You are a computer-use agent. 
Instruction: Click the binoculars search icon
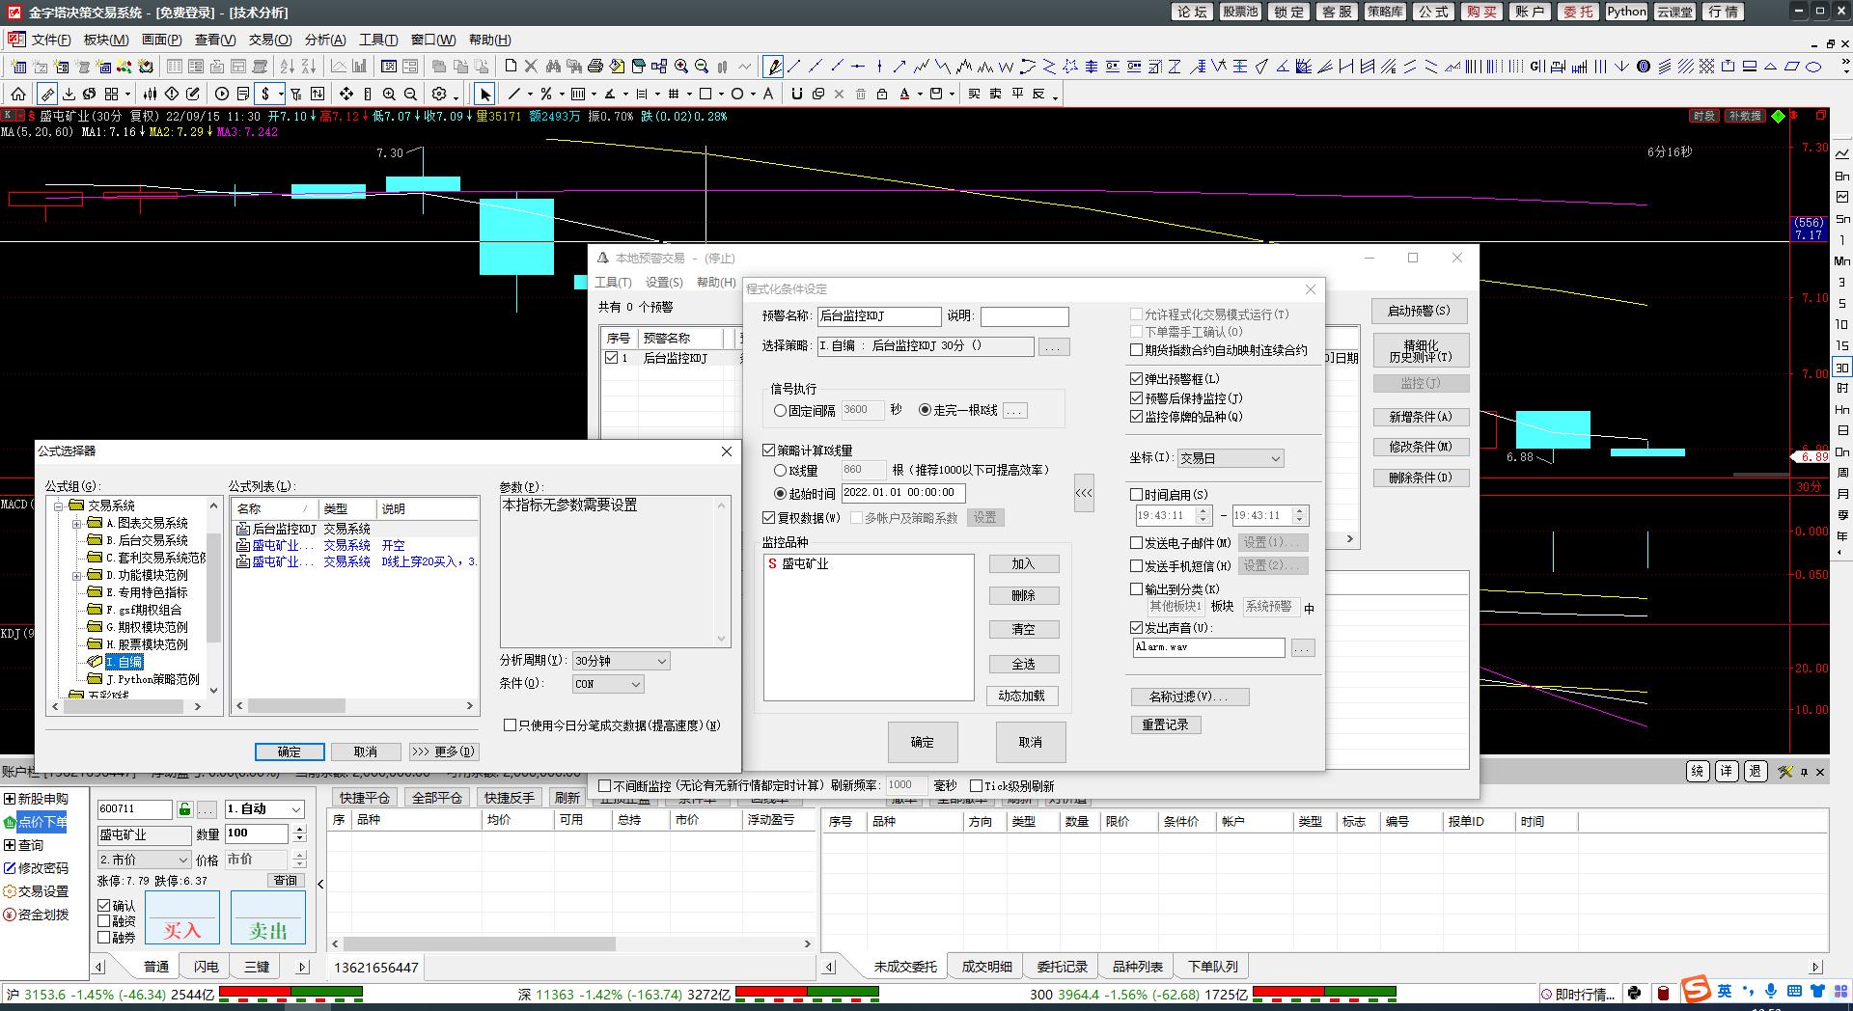tap(553, 67)
